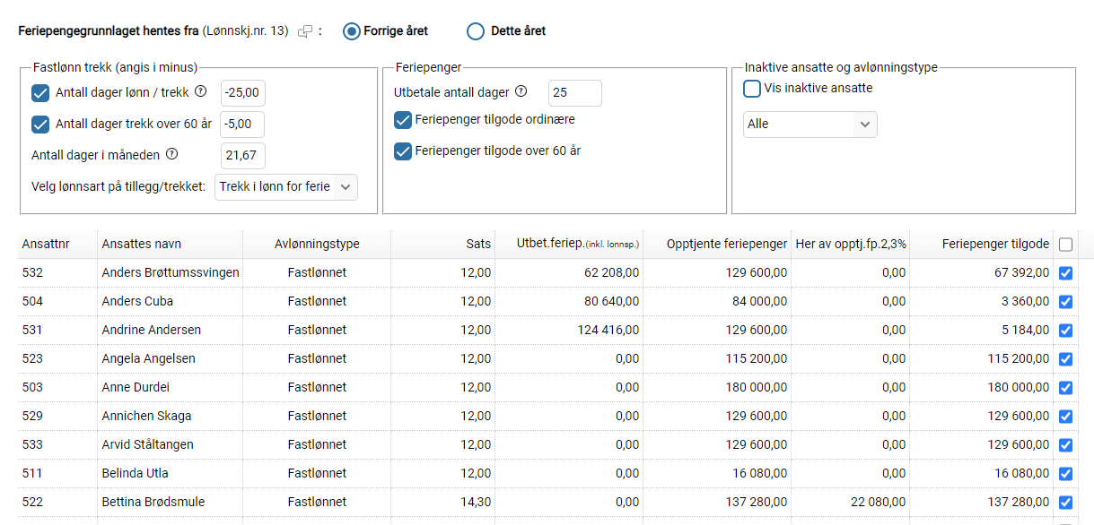Click the 84 000,00 opptjente feriepenger cell

(717, 301)
